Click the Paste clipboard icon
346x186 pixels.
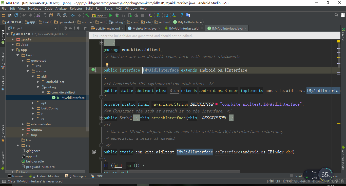click(51, 15)
